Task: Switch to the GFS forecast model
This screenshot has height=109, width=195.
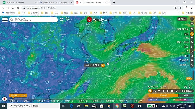Action: click(186, 95)
